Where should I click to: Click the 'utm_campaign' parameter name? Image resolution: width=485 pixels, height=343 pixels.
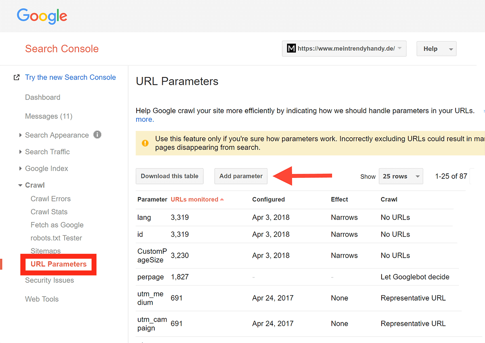click(152, 324)
